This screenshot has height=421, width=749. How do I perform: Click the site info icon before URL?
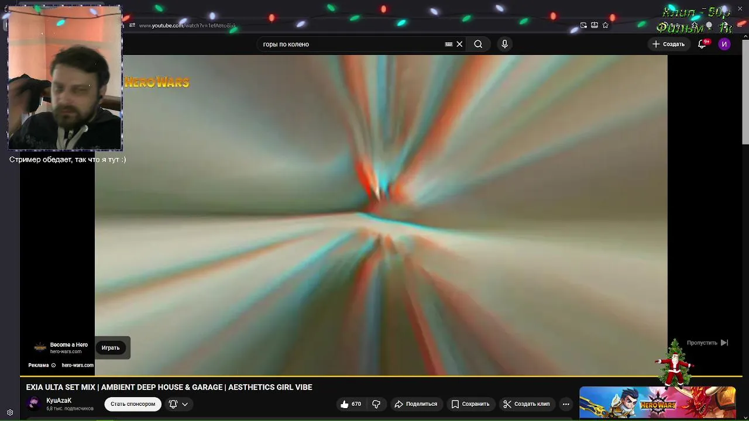[132, 25]
